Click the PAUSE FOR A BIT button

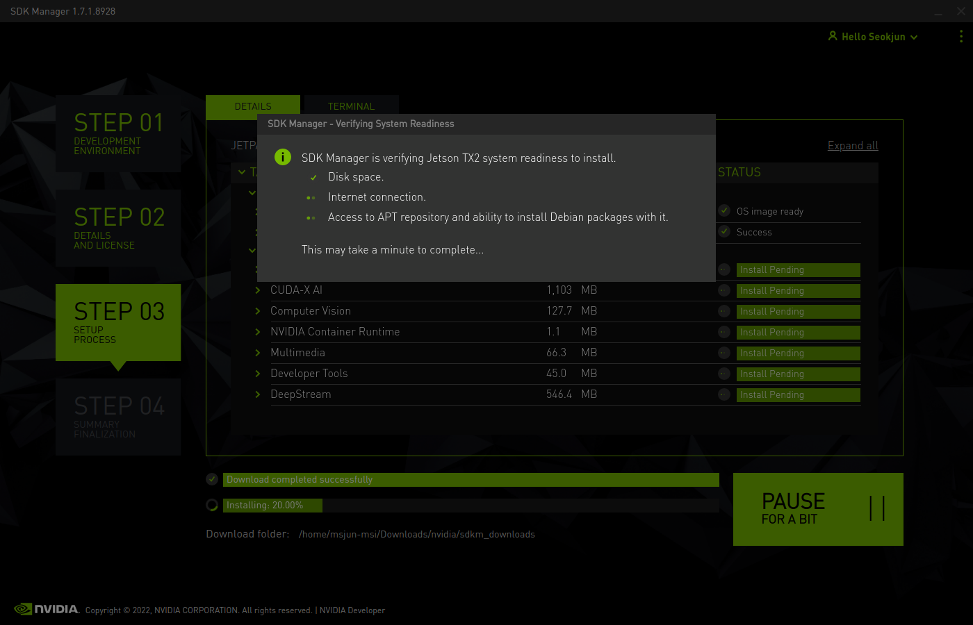click(818, 509)
